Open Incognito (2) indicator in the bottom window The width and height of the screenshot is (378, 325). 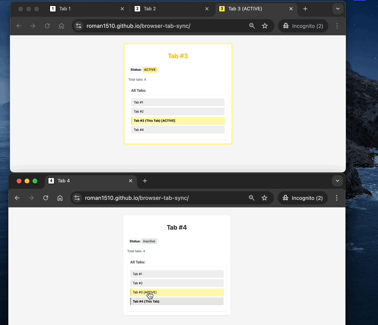[x=303, y=198]
